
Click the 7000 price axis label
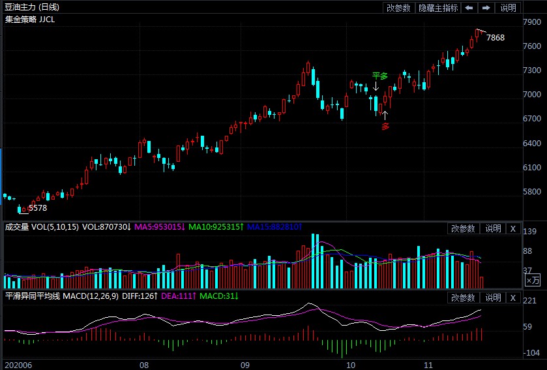coord(532,95)
